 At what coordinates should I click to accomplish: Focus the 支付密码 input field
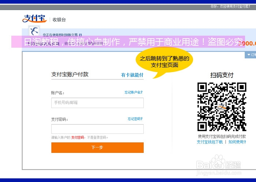pos(98,129)
